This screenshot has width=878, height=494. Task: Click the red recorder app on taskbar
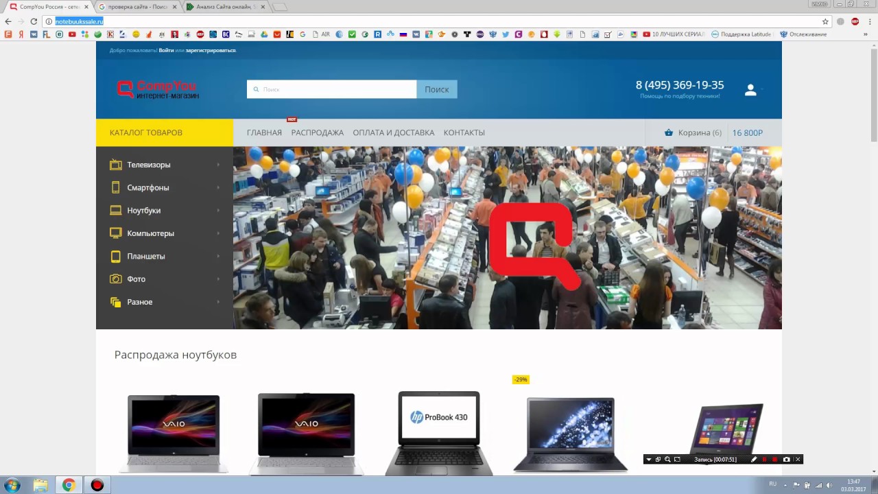pos(97,485)
